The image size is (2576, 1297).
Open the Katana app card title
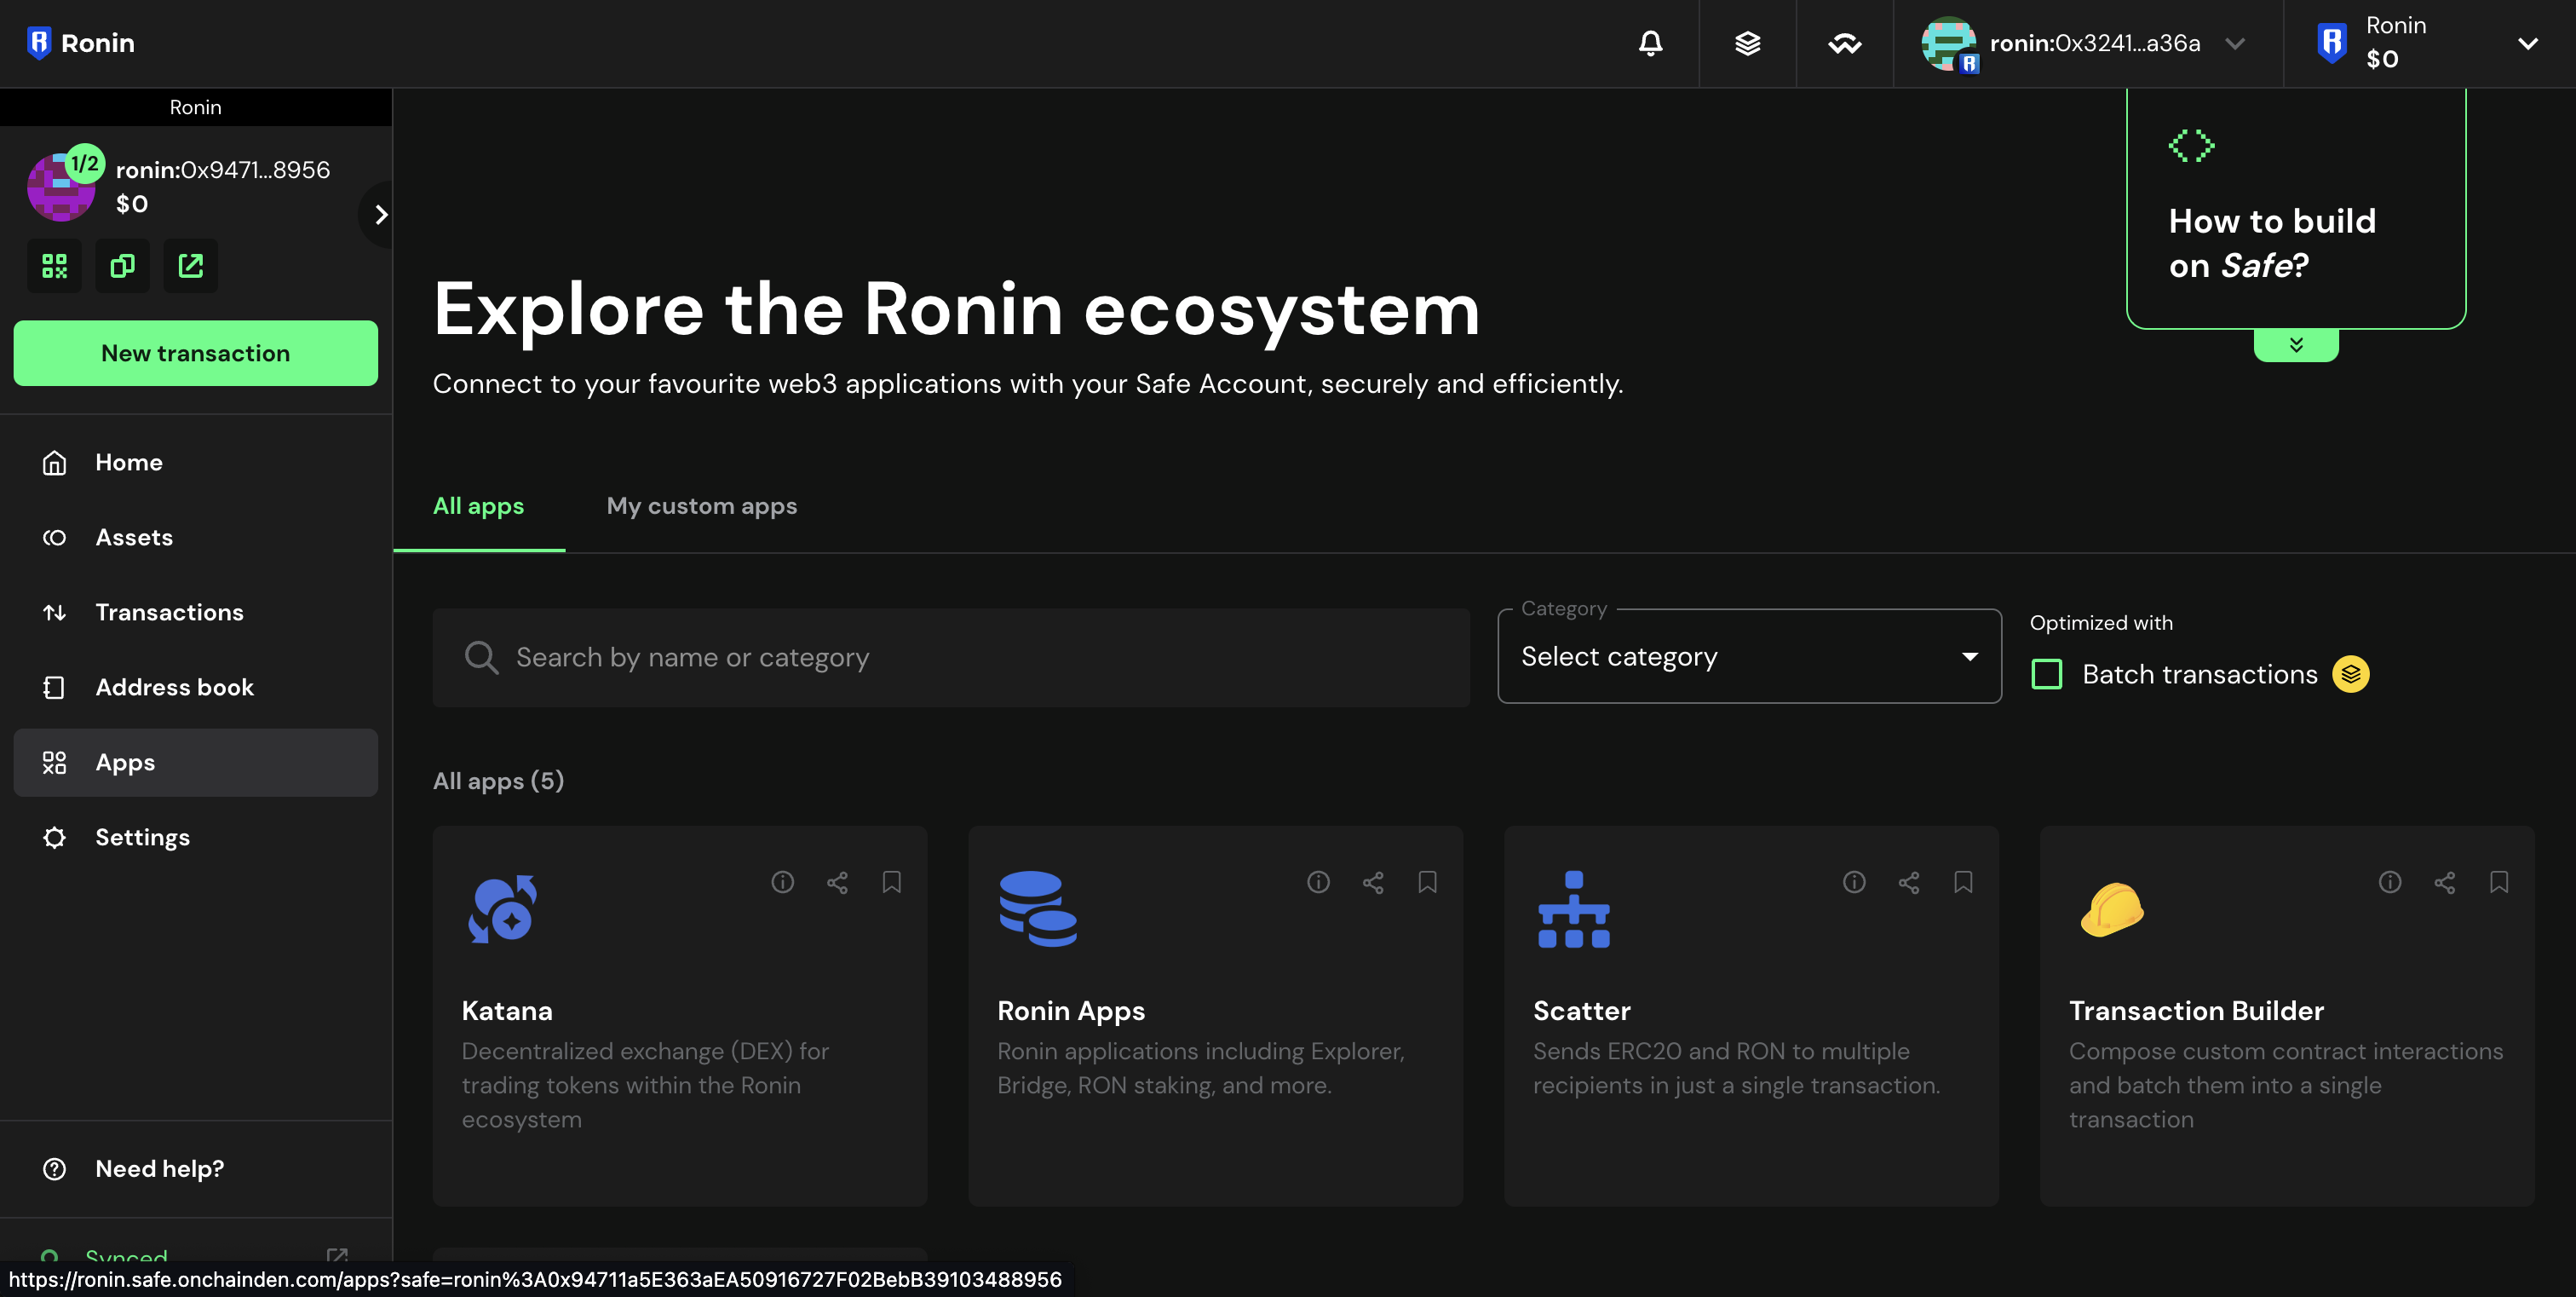[507, 1011]
